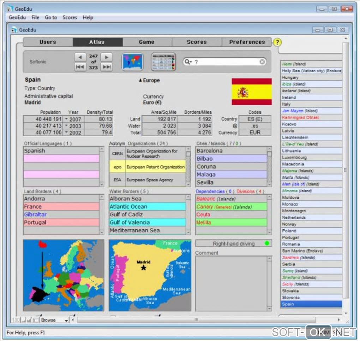Open the table list view icon
Image resolution: width=360 pixels, height=341 pixels.
[x=163, y=62]
